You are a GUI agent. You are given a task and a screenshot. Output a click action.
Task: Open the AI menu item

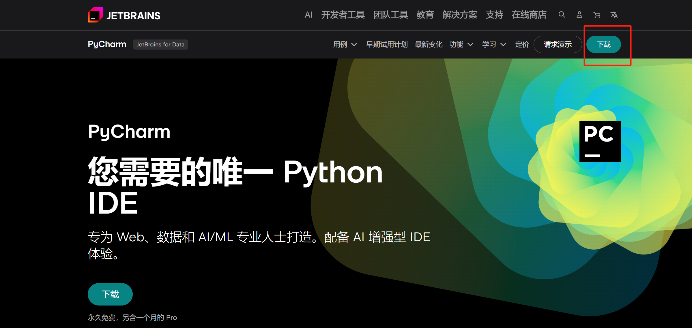pos(309,15)
